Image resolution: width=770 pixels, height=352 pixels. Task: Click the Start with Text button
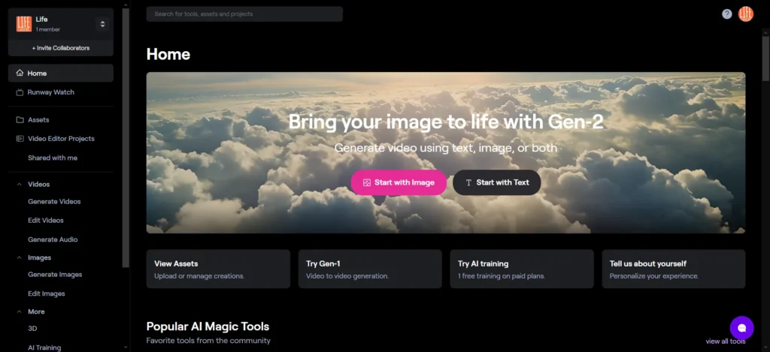497,182
